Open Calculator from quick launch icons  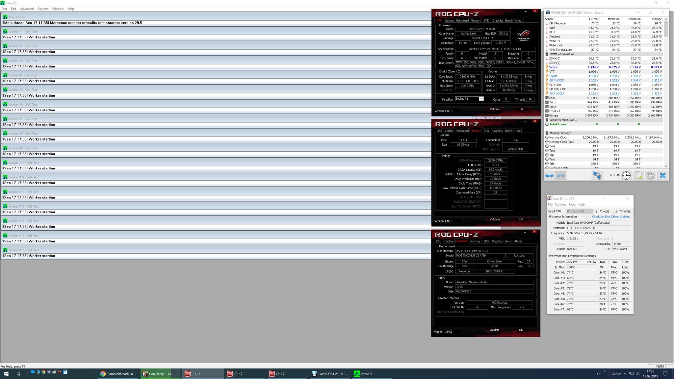[x=65, y=372]
